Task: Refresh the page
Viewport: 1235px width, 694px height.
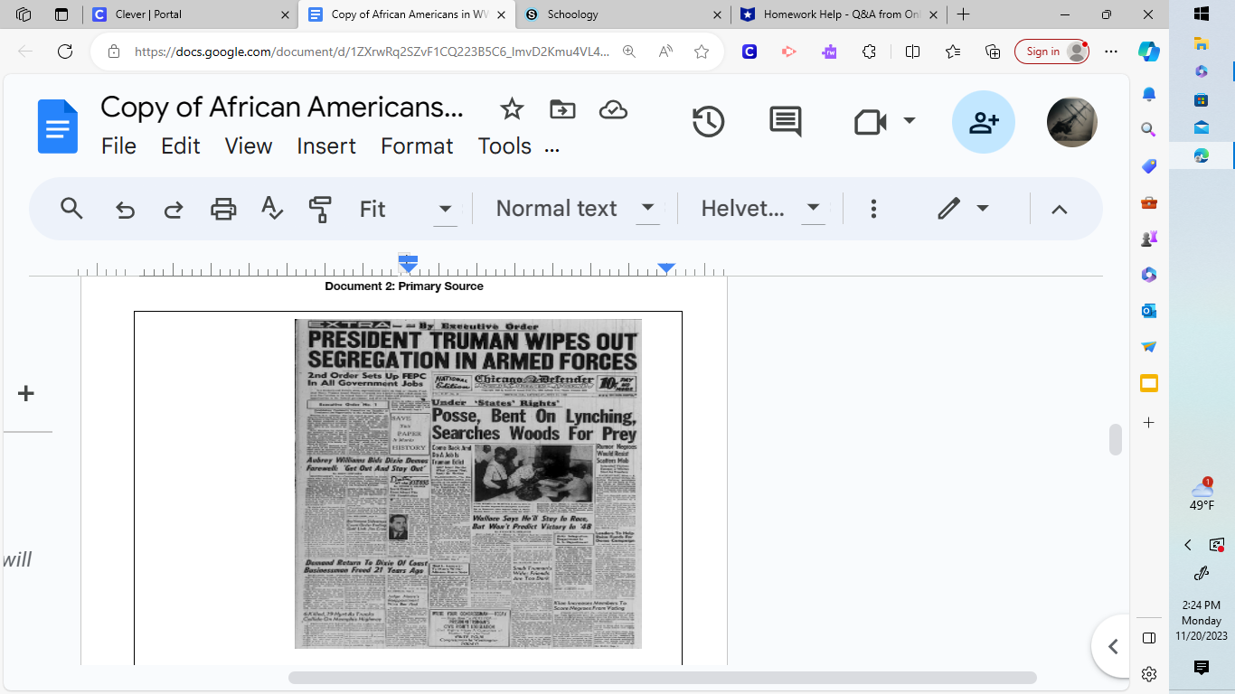Action: tap(65, 52)
